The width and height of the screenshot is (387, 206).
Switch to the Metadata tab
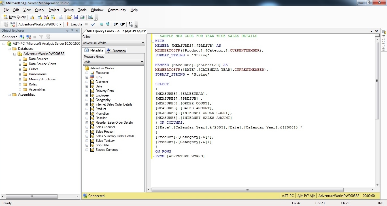(x=94, y=50)
